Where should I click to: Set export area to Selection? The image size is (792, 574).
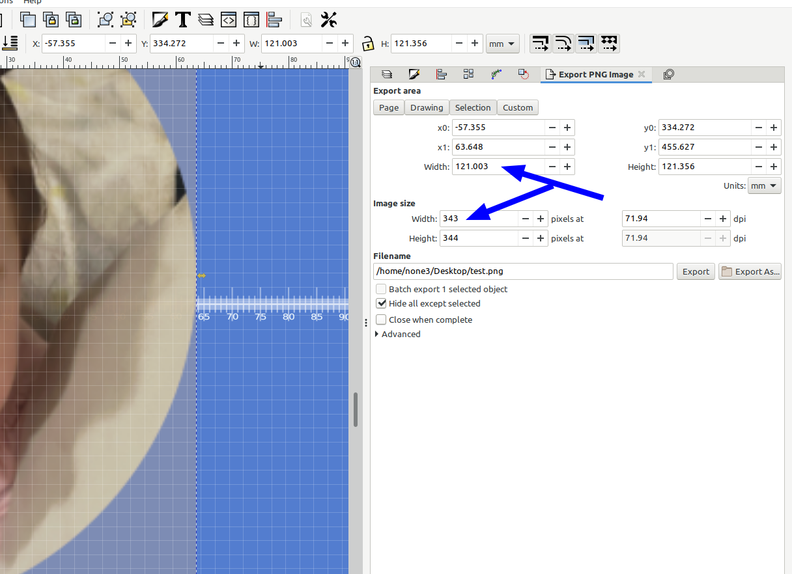pos(473,107)
